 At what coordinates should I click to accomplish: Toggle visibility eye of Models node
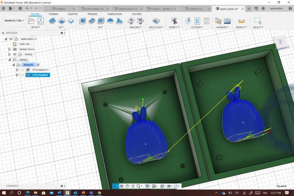tap(15, 54)
